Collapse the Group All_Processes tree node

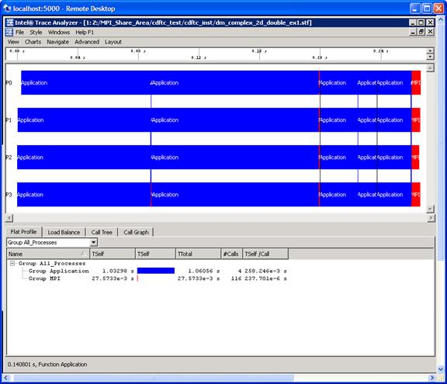(x=12, y=263)
